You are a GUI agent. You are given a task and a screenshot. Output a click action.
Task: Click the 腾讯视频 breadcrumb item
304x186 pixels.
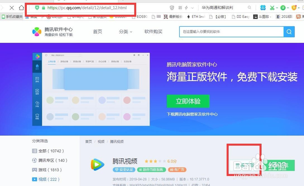tap(117, 142)
